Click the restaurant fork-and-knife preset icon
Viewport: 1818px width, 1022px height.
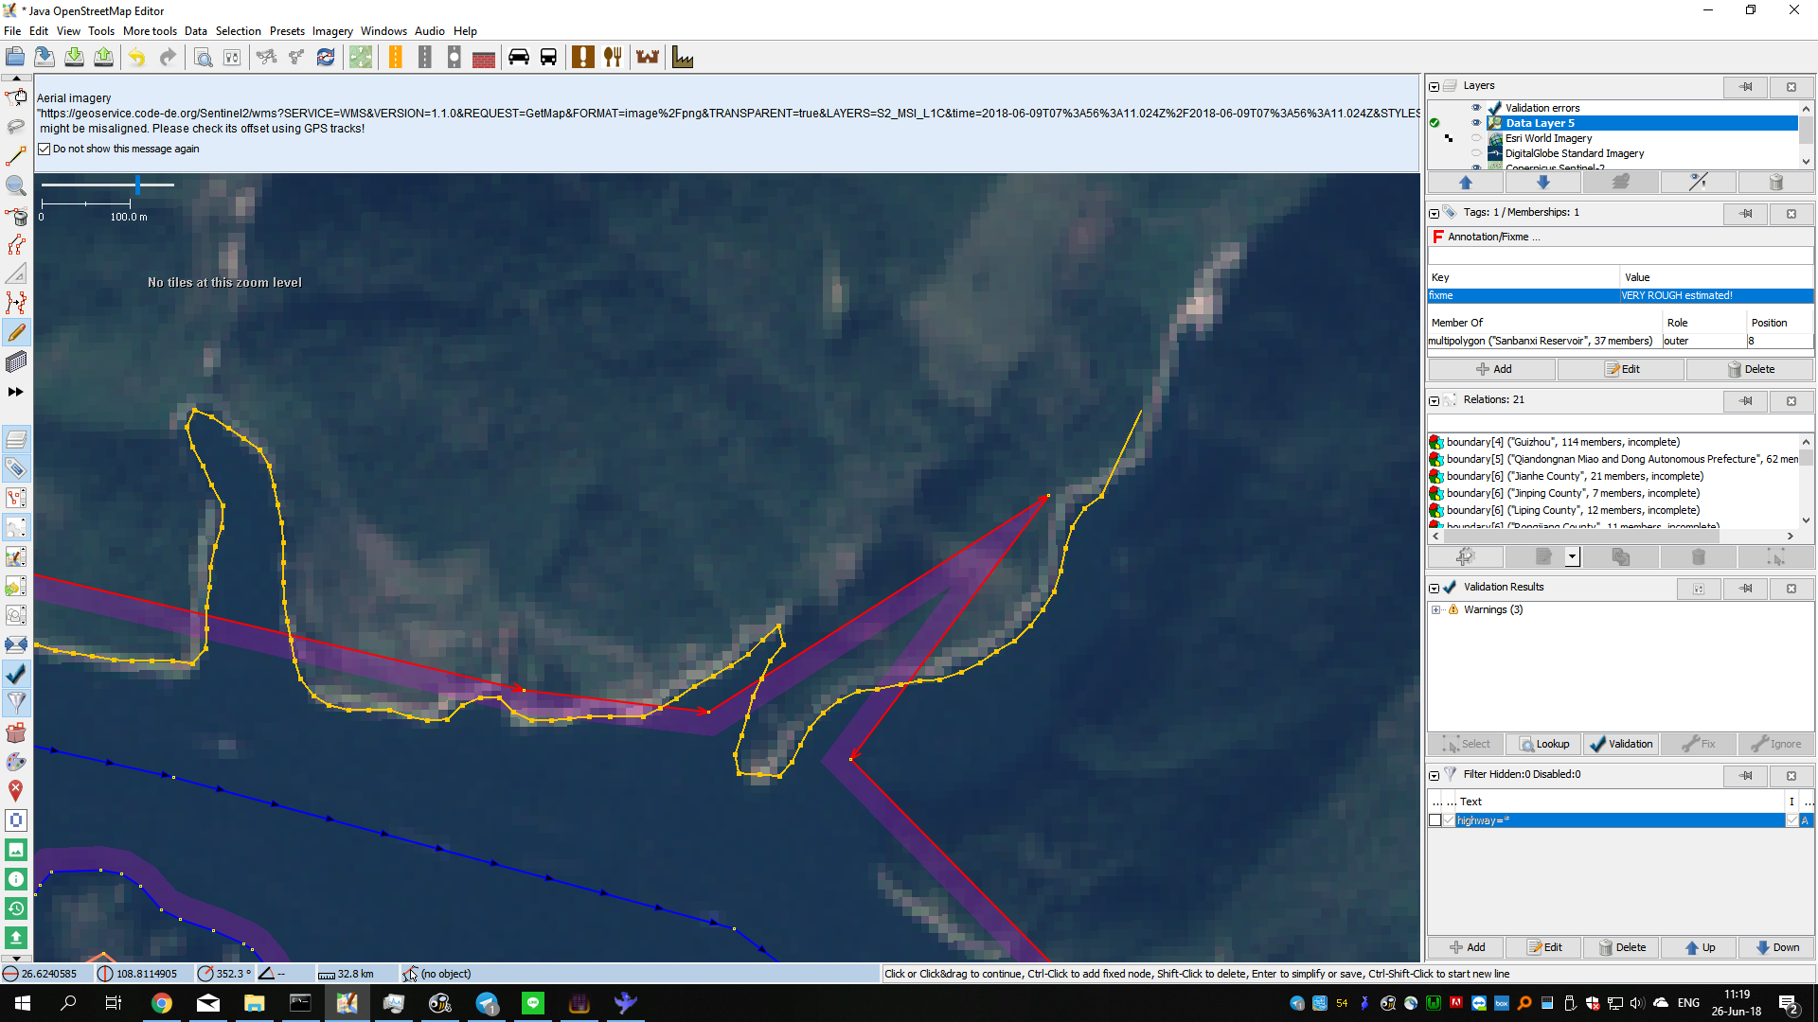pos(614,58)
